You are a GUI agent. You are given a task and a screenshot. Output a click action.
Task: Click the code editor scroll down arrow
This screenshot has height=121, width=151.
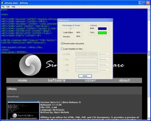[x=149, y=52]
